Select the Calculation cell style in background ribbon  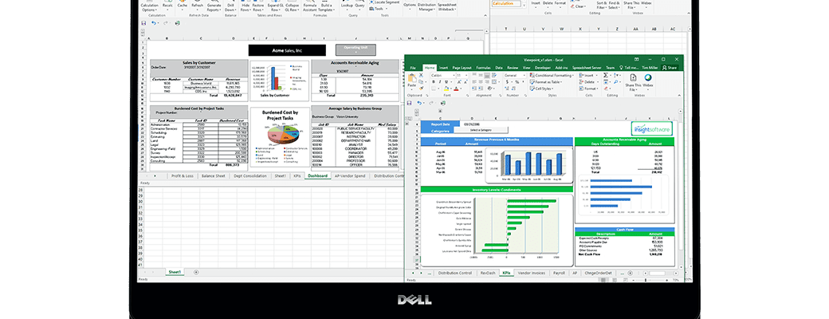(x=506, y=3)
